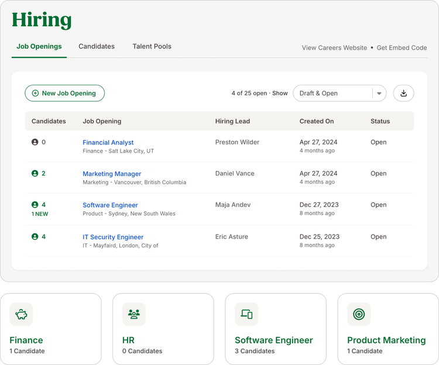Viewport: 439px width, 365px height.
Task: Click the Product Marketing target icon
Action: 359,314
